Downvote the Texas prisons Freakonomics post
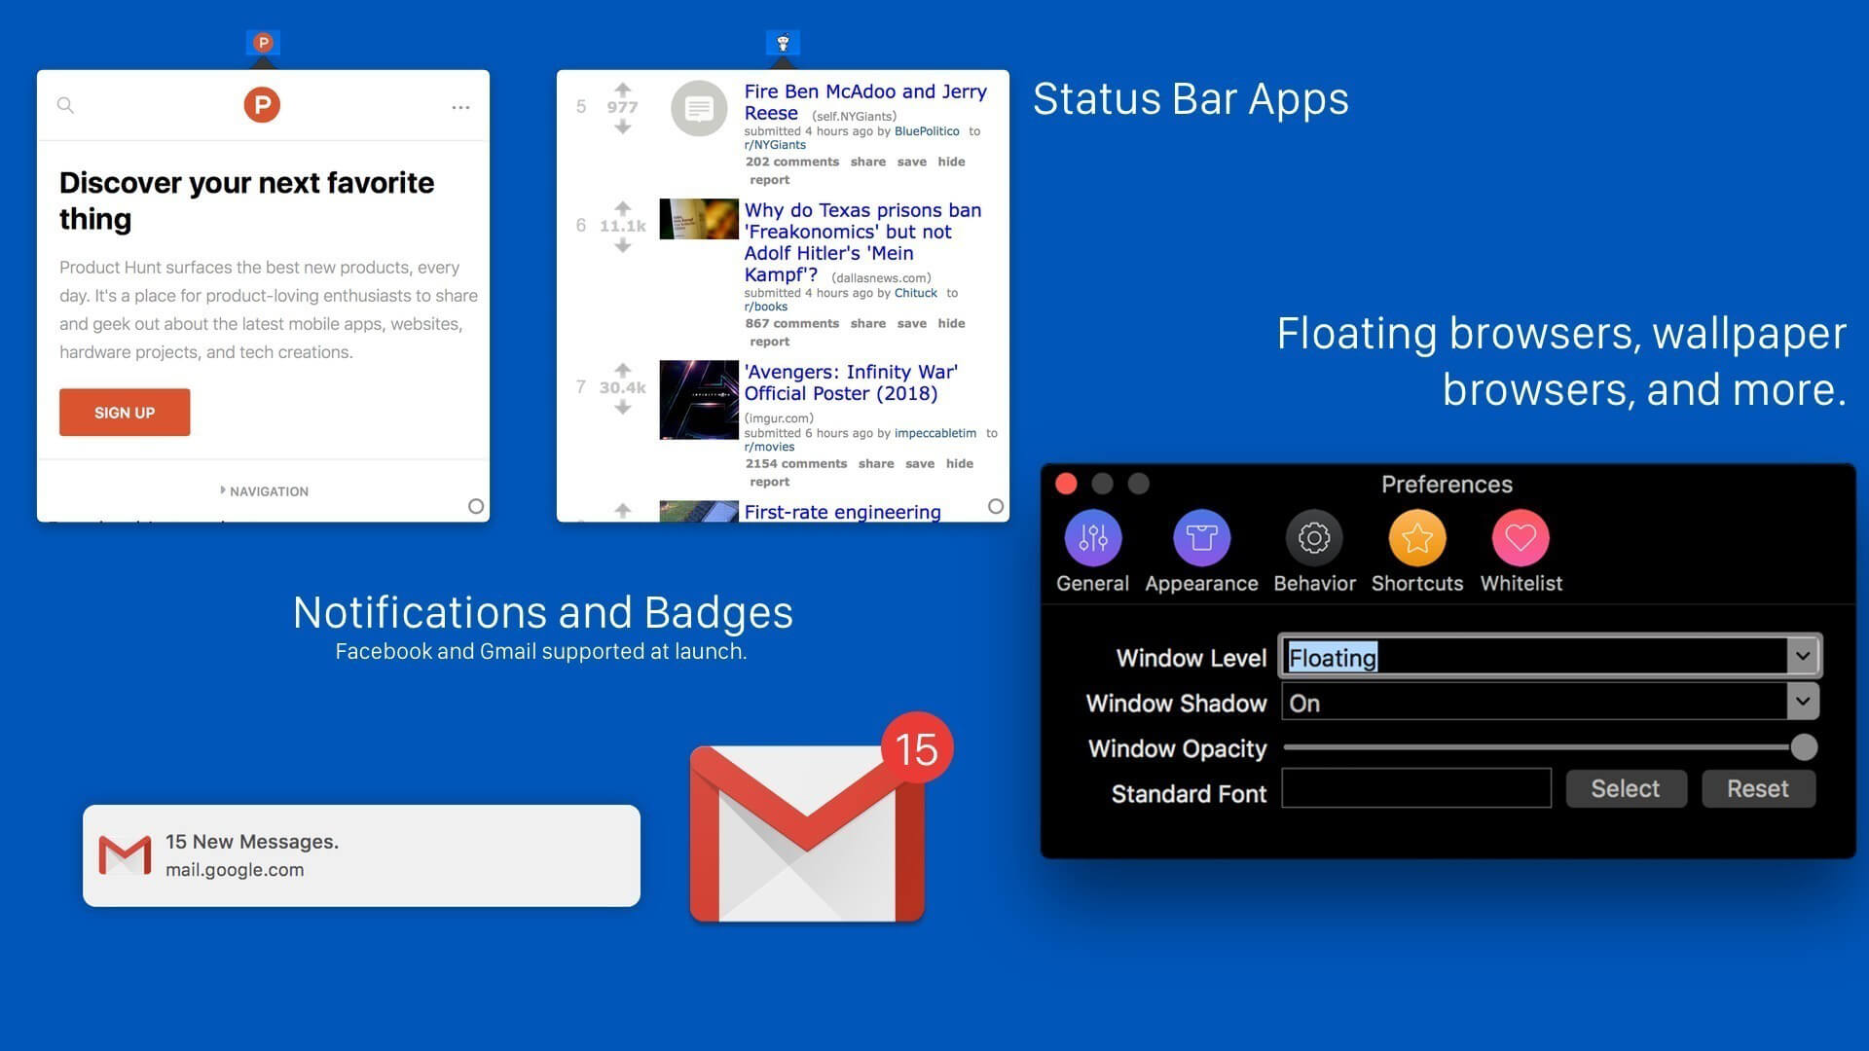This screenshot has height=1051, width=1869. [x=623, y=246]
